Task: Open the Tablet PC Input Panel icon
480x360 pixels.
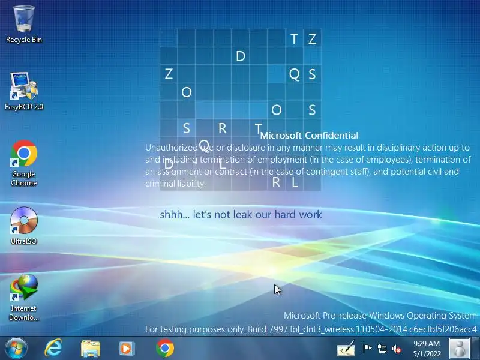Action: 346,349
